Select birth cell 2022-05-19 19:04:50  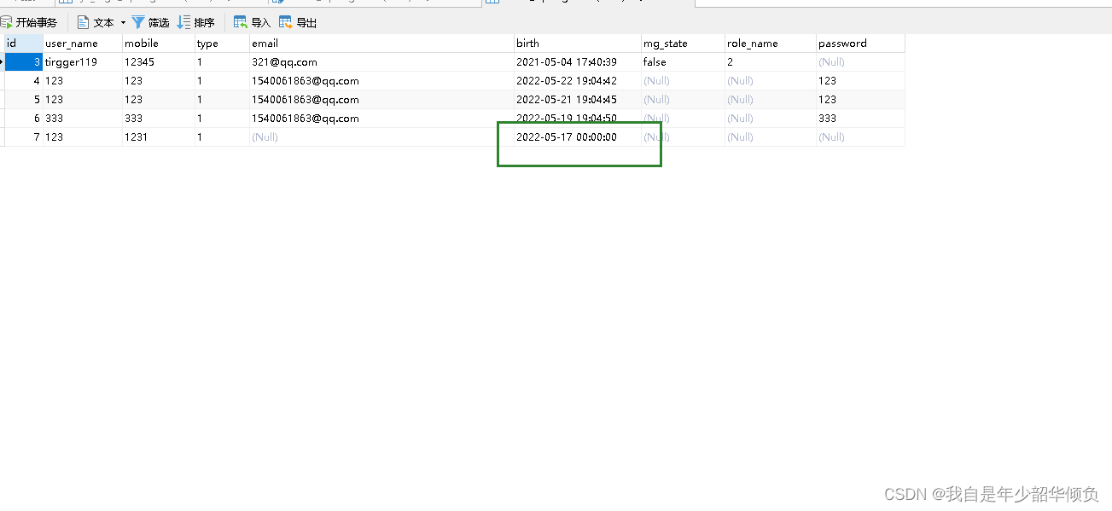tap(577, 119)
